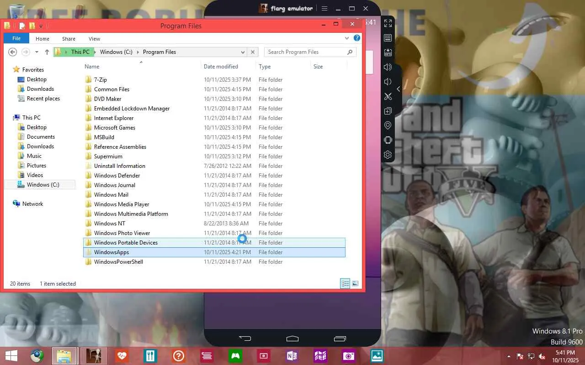Viewport: 585px width, 365px height.
Task: Toggle fullscreen in flarg emulator sidebar
Action: (388, 23)
